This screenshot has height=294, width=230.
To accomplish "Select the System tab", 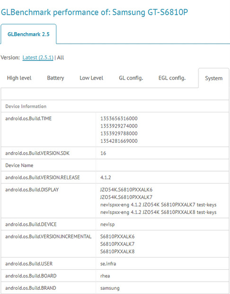I will pos(214,78).
